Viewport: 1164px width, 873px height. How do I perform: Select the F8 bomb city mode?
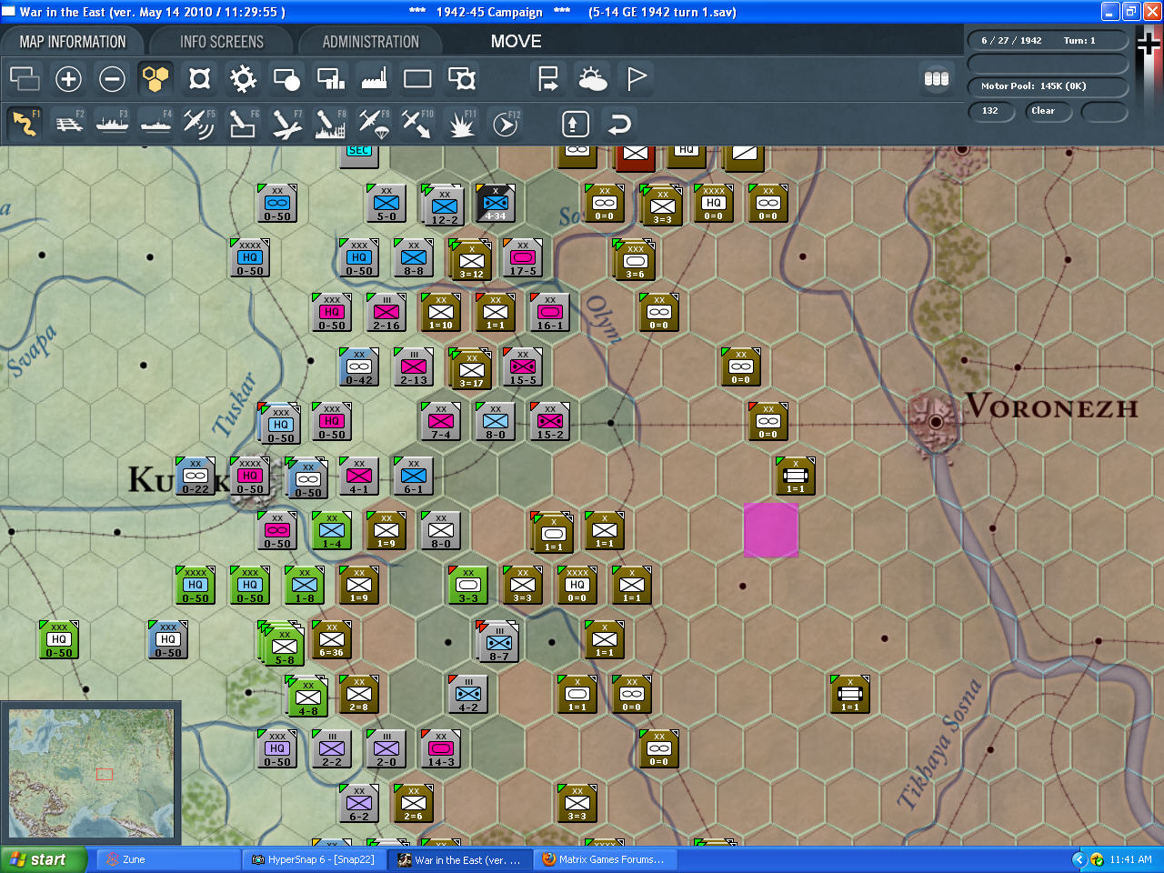click(330, 124)
